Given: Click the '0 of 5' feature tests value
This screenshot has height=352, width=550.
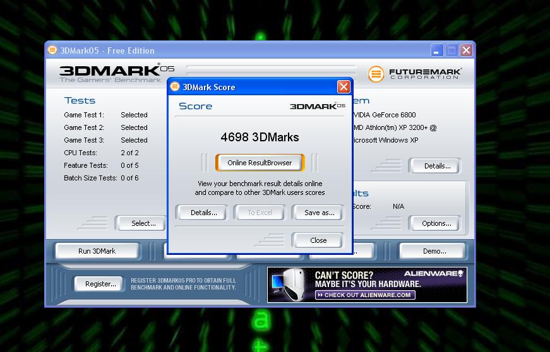Looking at the screenshot, I should pyautogui.click(x=130, y=165).
